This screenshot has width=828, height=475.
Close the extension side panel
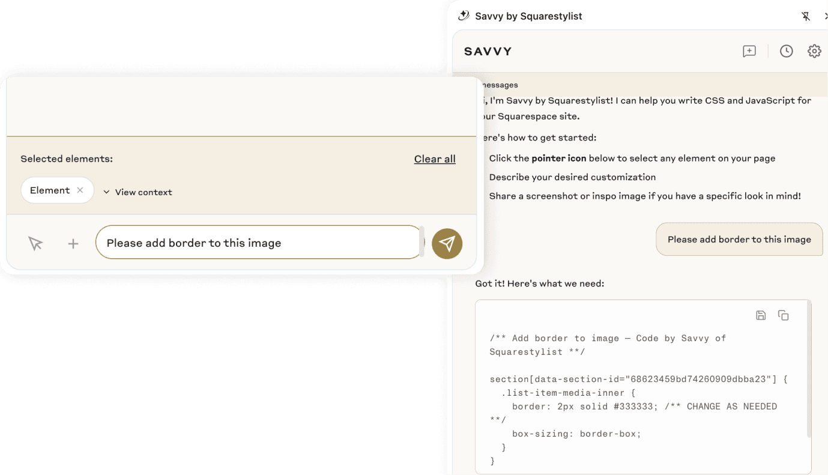click(x=825, y=16)
